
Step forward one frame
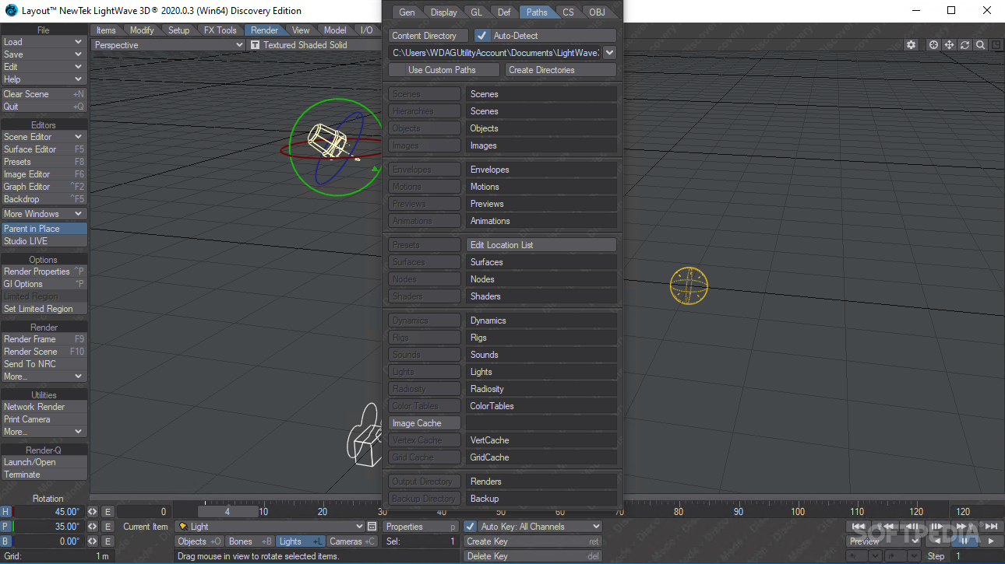point(937,527)
